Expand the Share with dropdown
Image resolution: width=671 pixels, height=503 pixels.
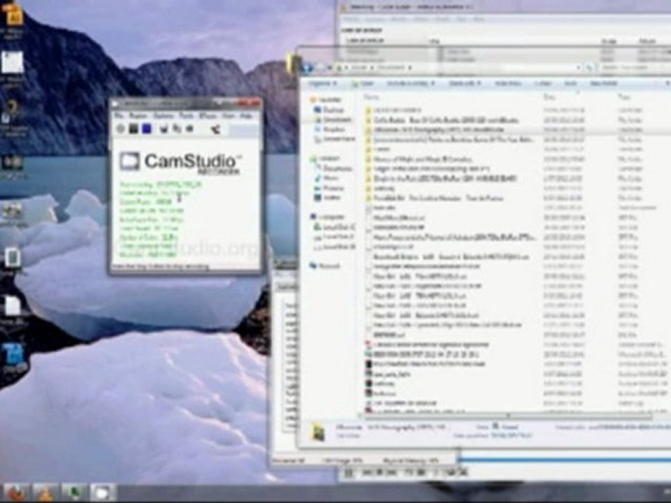(465, 83)
